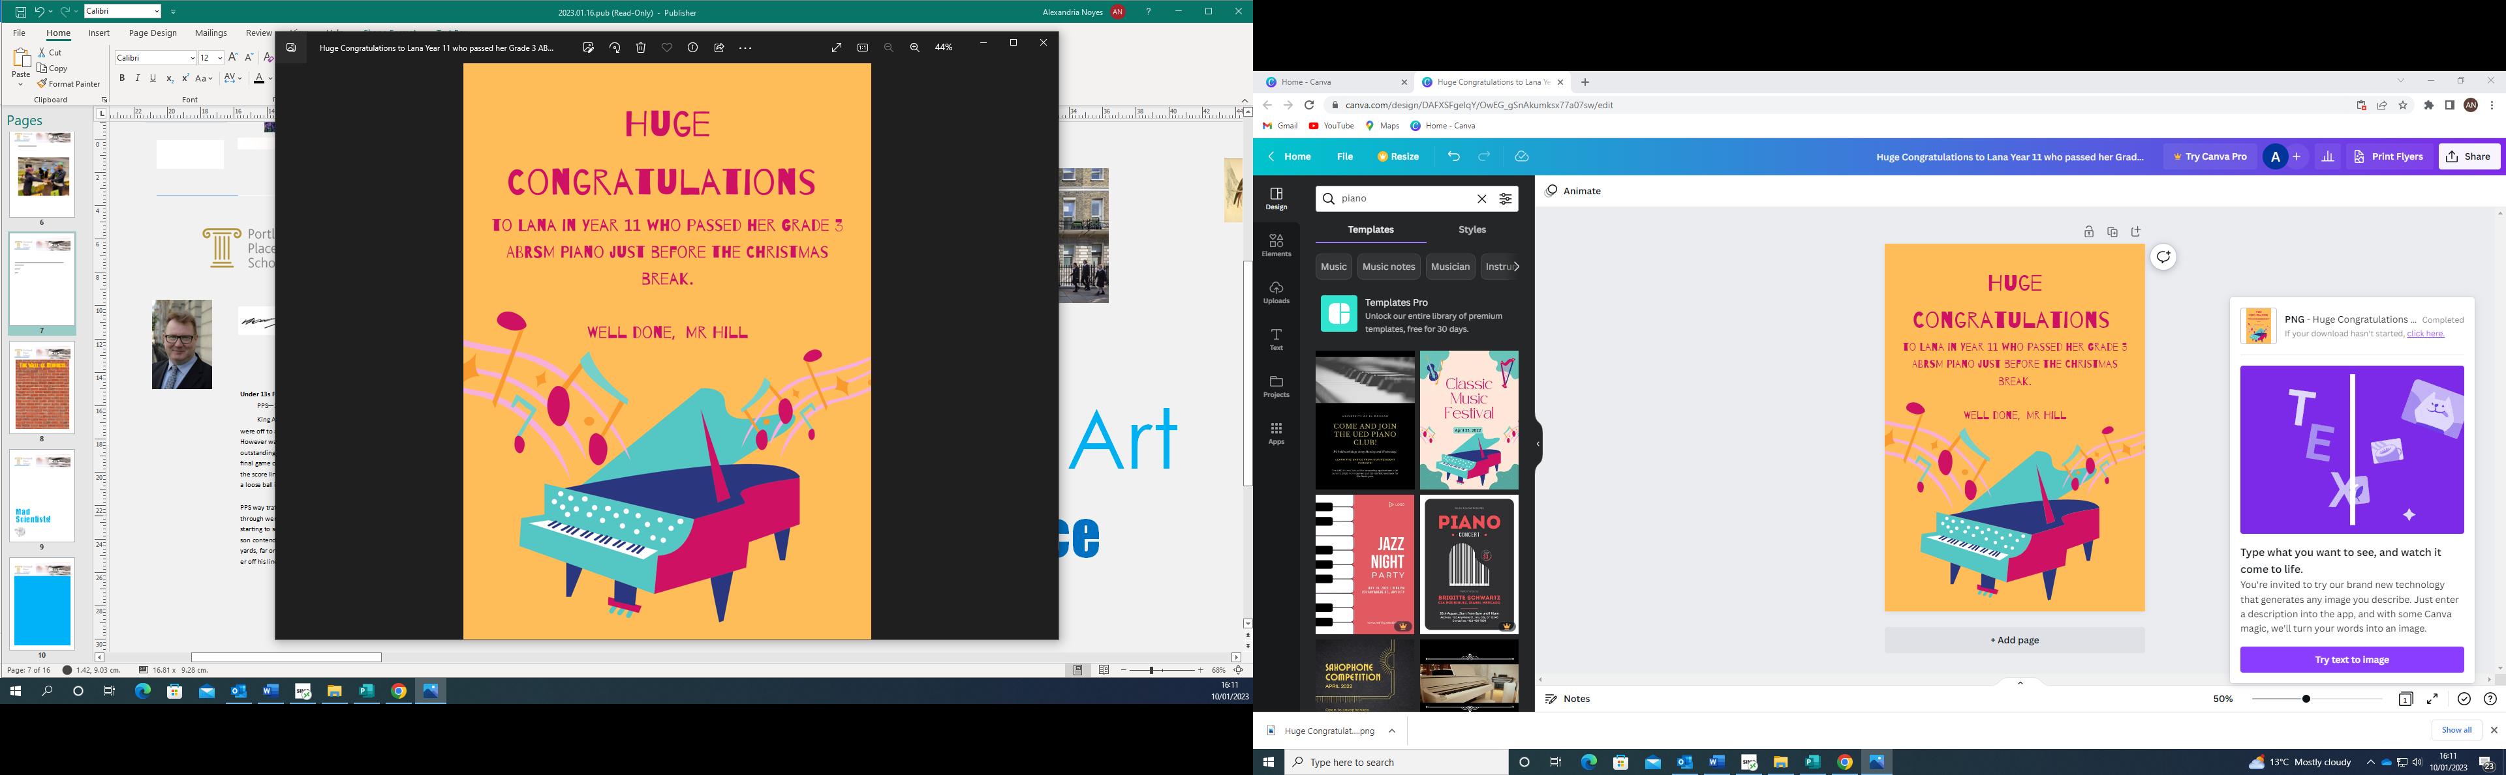Open the Publisher font size dropdown
The width and height of the screenshot is (2506, 775).
[x=221, y=58]
